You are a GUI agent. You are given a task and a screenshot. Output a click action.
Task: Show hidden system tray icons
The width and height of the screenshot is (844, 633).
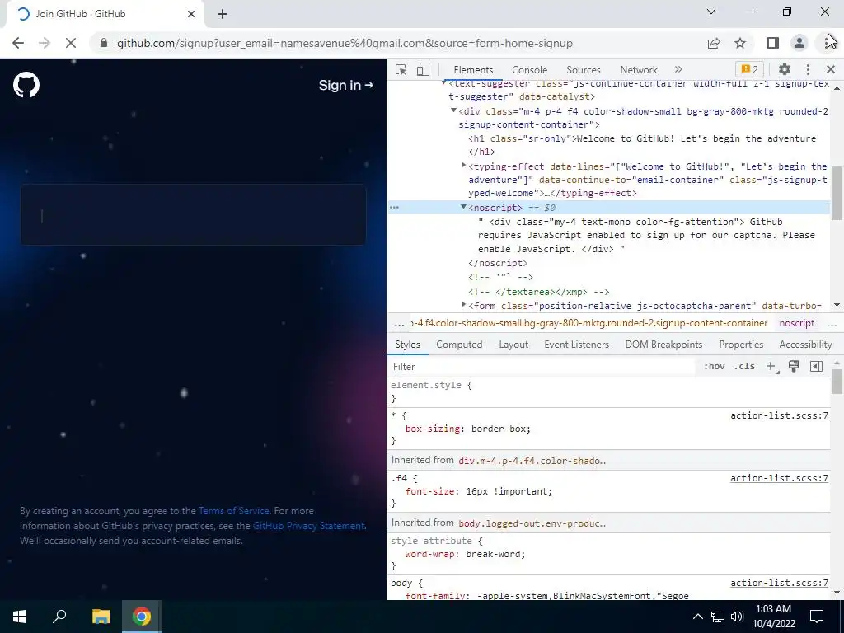click(697, 617)
